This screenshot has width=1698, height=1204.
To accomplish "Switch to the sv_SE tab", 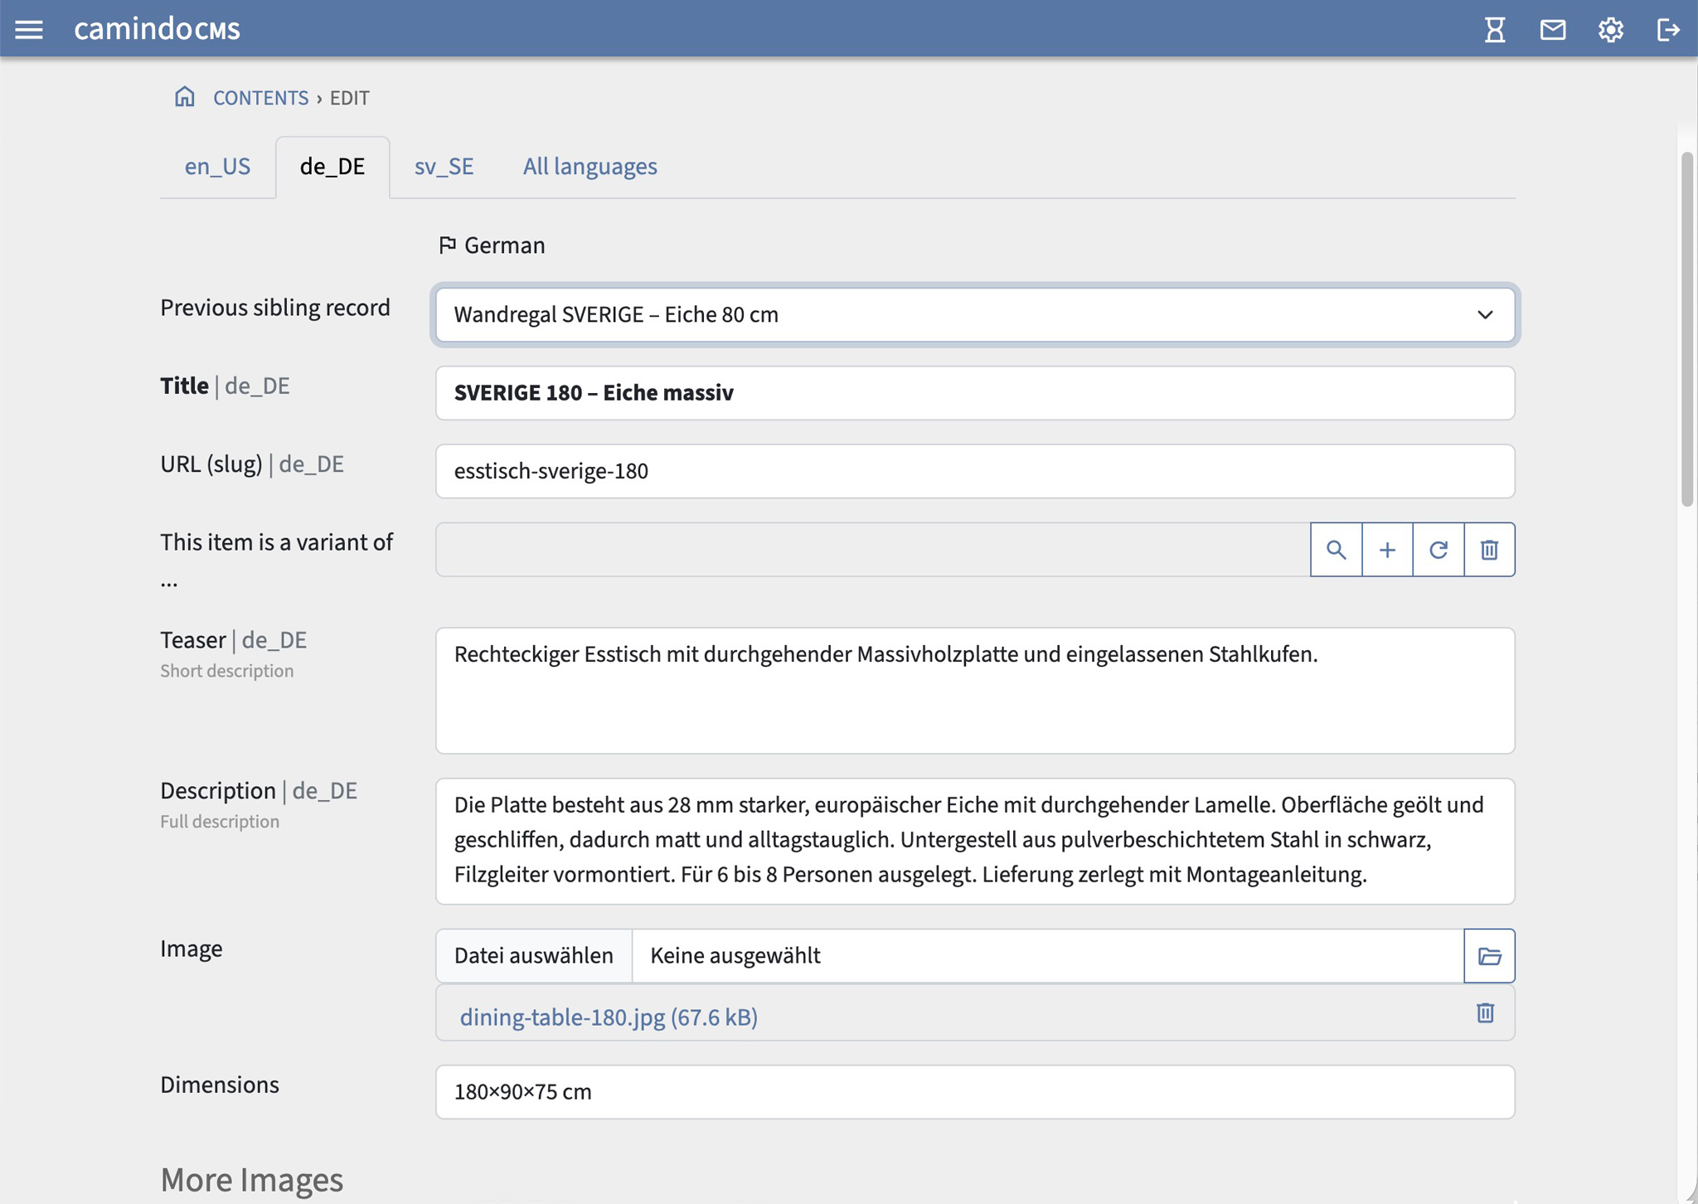I will point(444,167).
